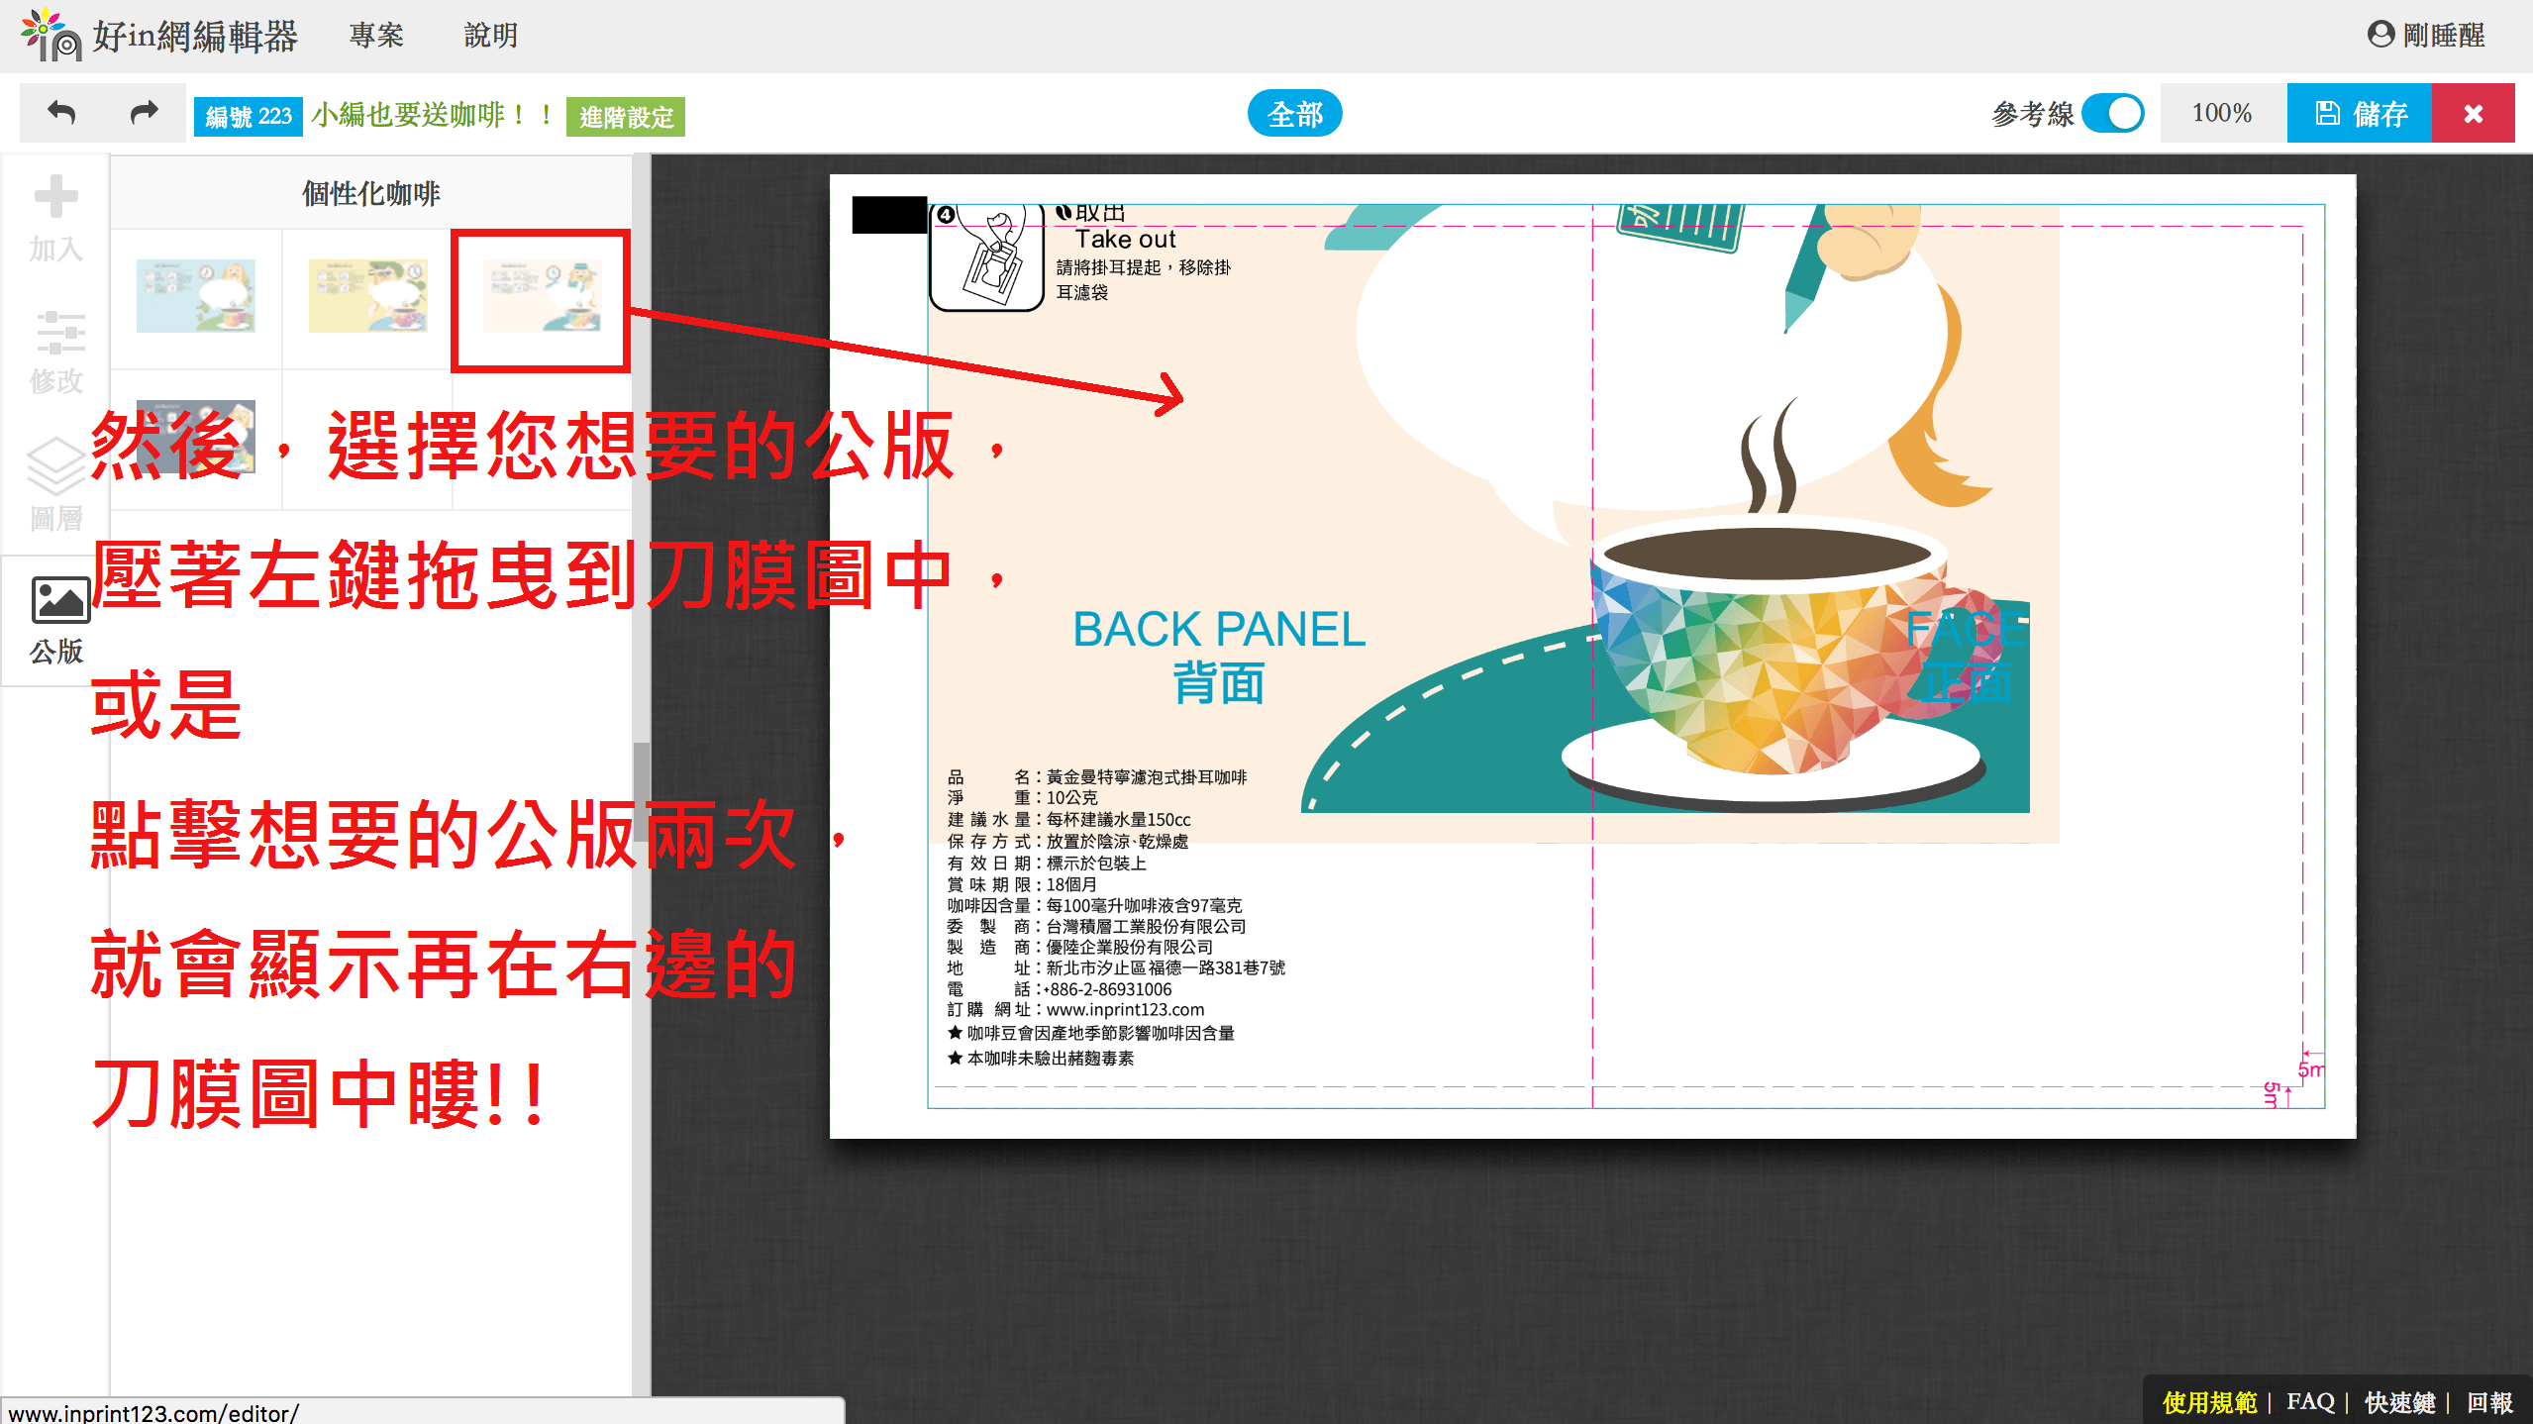Toggle the 參考線 guideline switch
This screenshot has width=2533, height=1424.
(x=2112, y=114)
